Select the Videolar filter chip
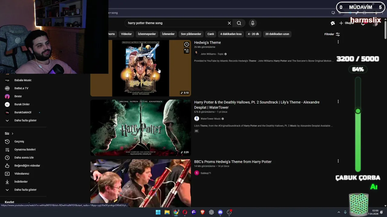The width and height of the screenshot is (387, 217). coord(126,34)
